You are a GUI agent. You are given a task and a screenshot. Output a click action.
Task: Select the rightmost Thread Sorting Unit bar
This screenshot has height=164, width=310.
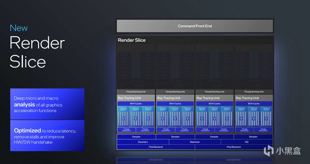pyautogui.click(x=254, y=92)
